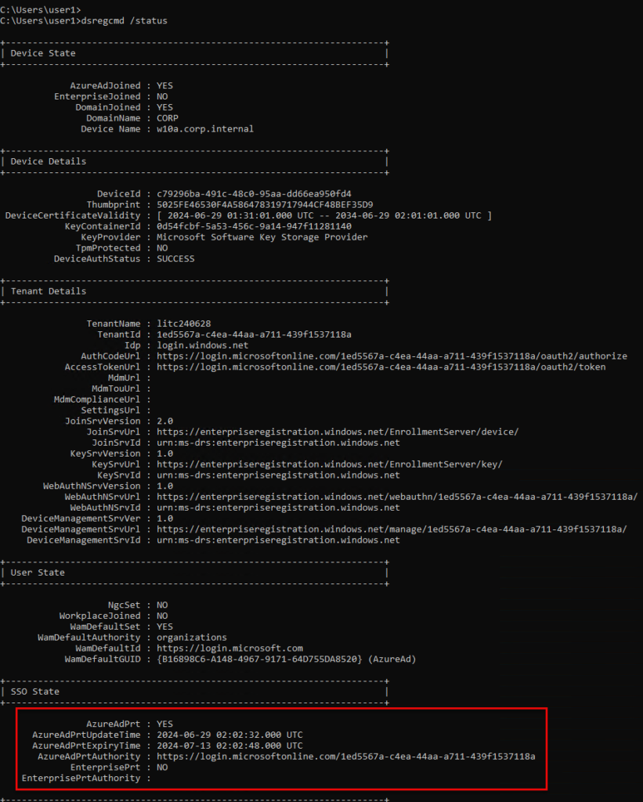Screen dimensions: 643x802
Task: Select the DomainJoined : YES row
Action: tap(125, 107)
